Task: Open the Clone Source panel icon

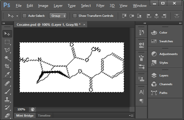Action: tap(141, 79)
